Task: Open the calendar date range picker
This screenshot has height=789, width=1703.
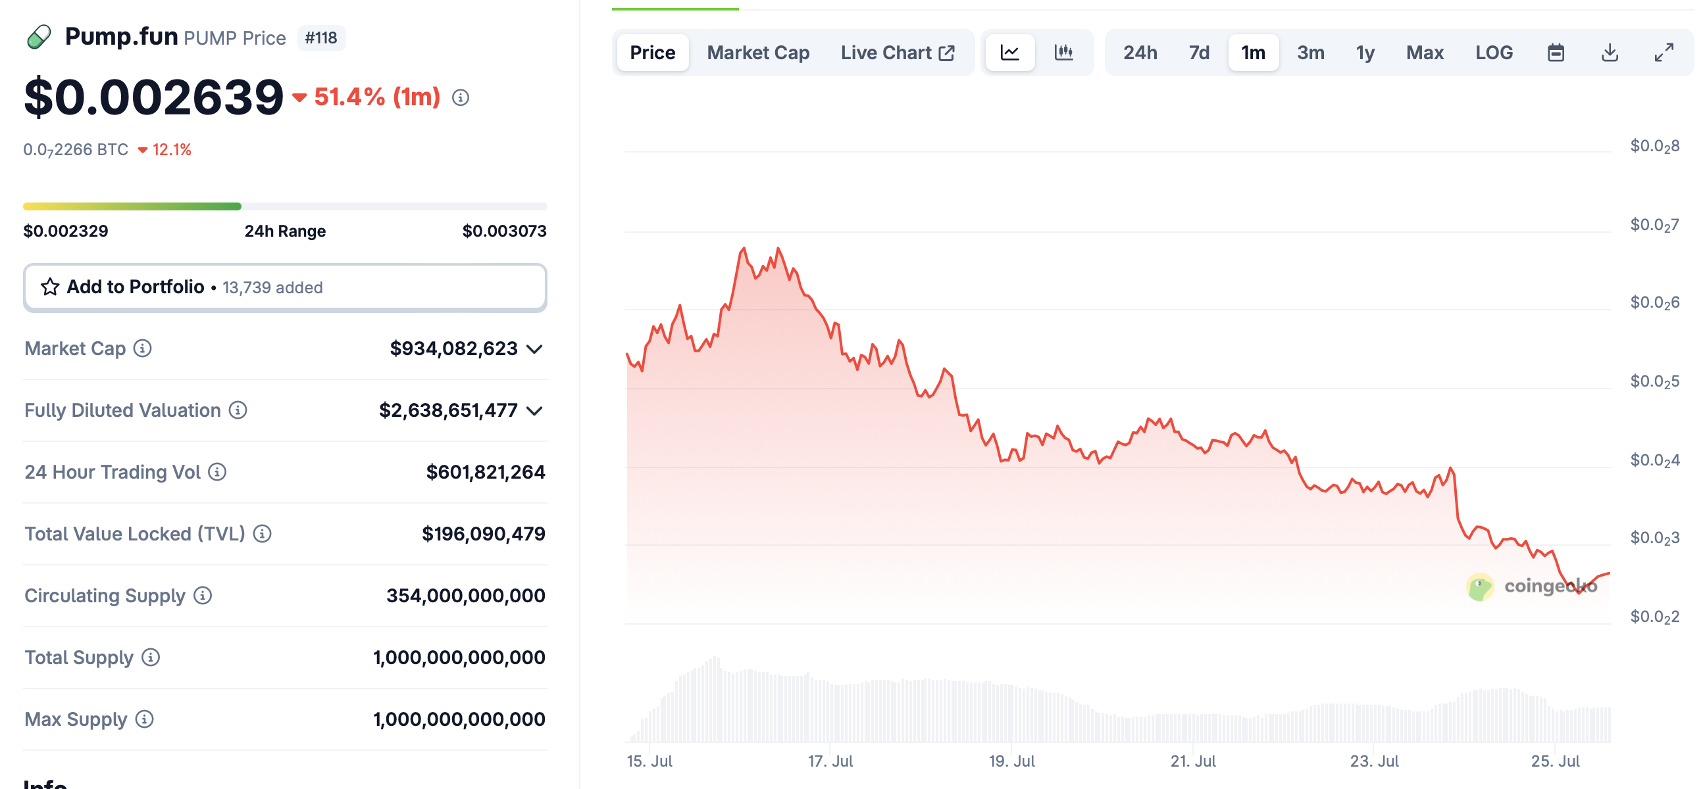Action: (x=1556, y=52)
